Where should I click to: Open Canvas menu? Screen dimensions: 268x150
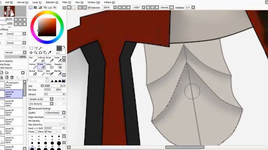coord(23,2)
